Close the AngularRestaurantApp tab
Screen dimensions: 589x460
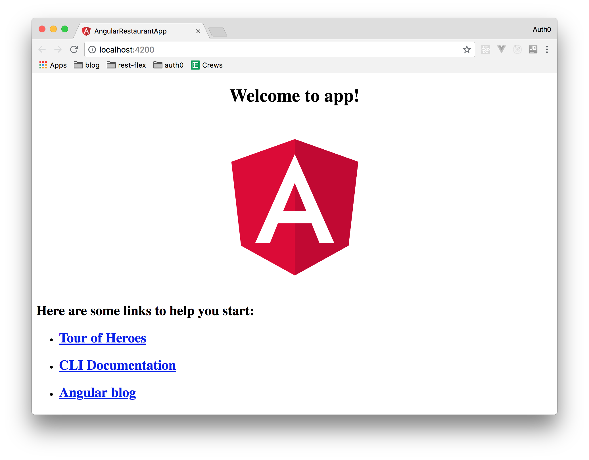click(x=198, y=31)
